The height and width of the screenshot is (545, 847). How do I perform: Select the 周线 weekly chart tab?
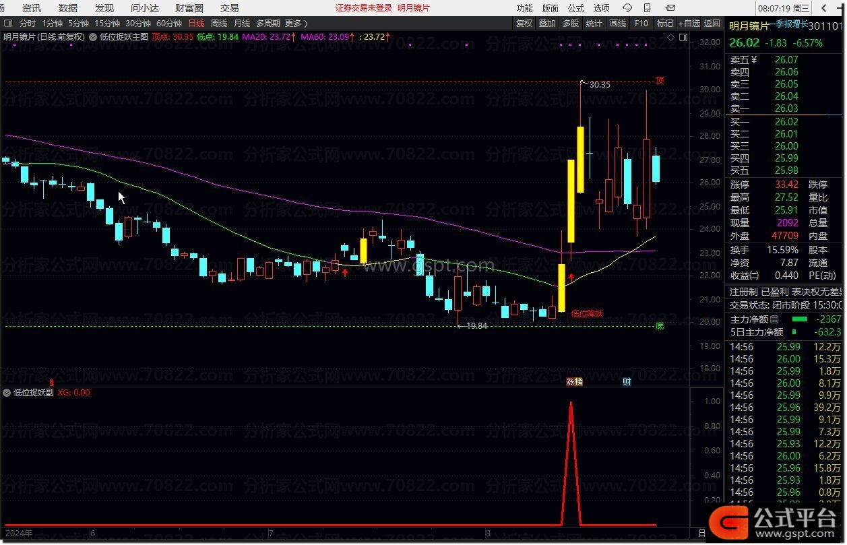point(219,23)
